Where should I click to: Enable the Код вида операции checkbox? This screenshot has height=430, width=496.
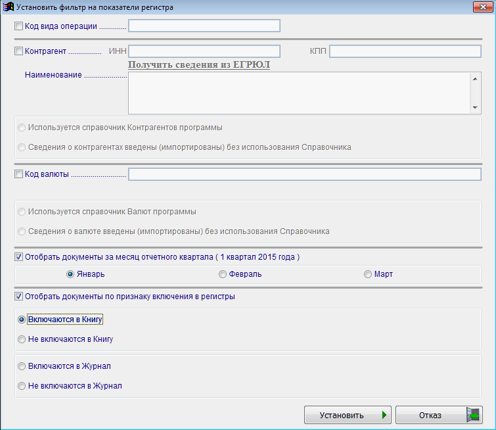[18, 26]
